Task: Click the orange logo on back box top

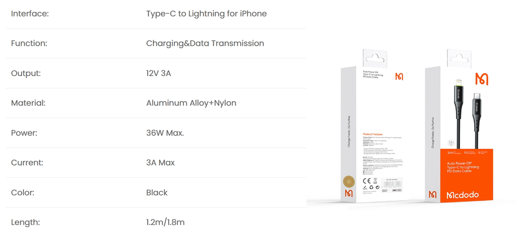Action: (x=400, y=76)
